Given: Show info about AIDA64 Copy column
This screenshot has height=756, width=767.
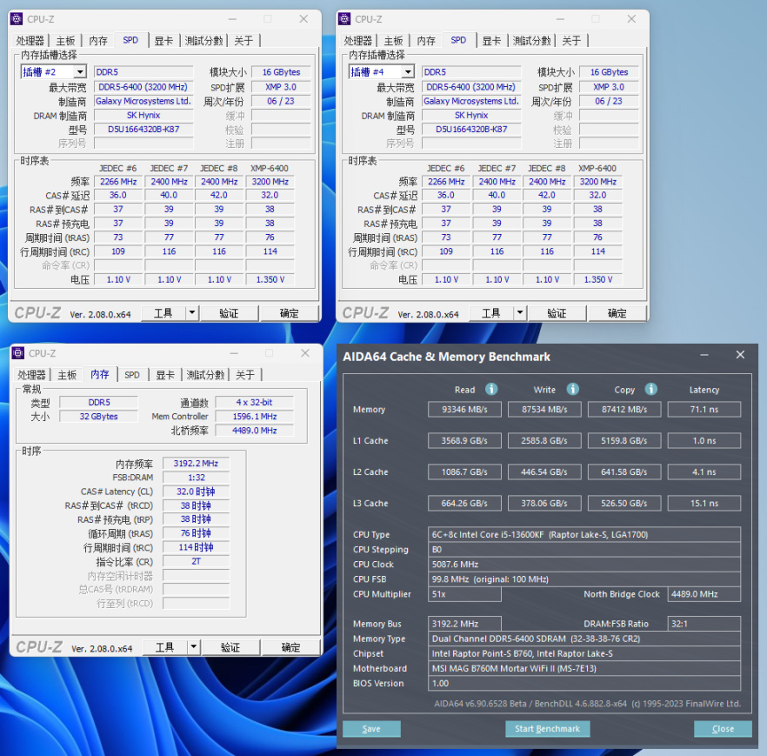Looking at the screenshot, I should coord(650,389).
